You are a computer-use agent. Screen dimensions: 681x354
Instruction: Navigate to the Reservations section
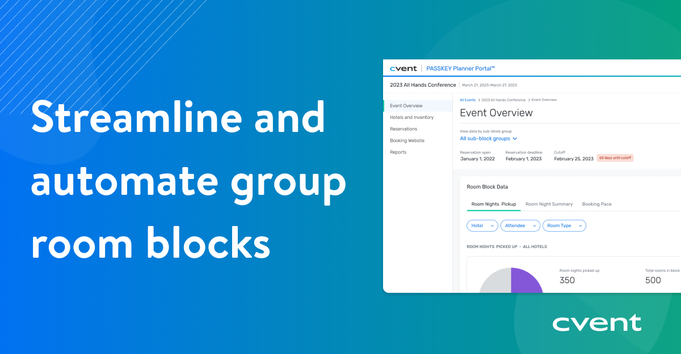click(405, 129)
